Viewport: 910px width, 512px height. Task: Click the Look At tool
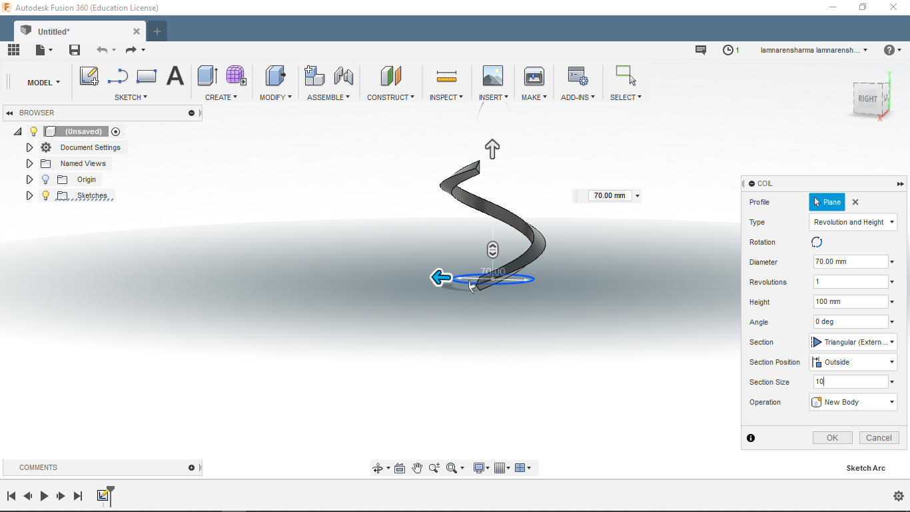(400, 468)
